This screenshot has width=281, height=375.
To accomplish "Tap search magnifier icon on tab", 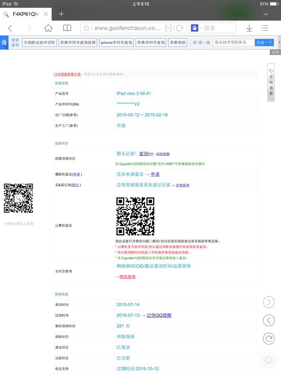I will tap(6, 14).
